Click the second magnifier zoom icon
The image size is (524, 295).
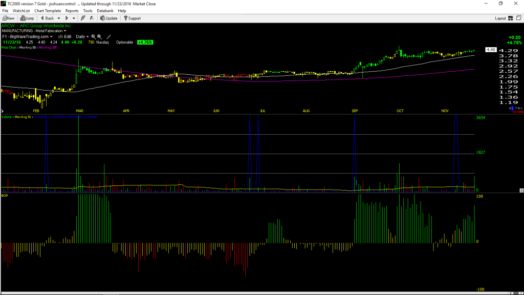100,37
